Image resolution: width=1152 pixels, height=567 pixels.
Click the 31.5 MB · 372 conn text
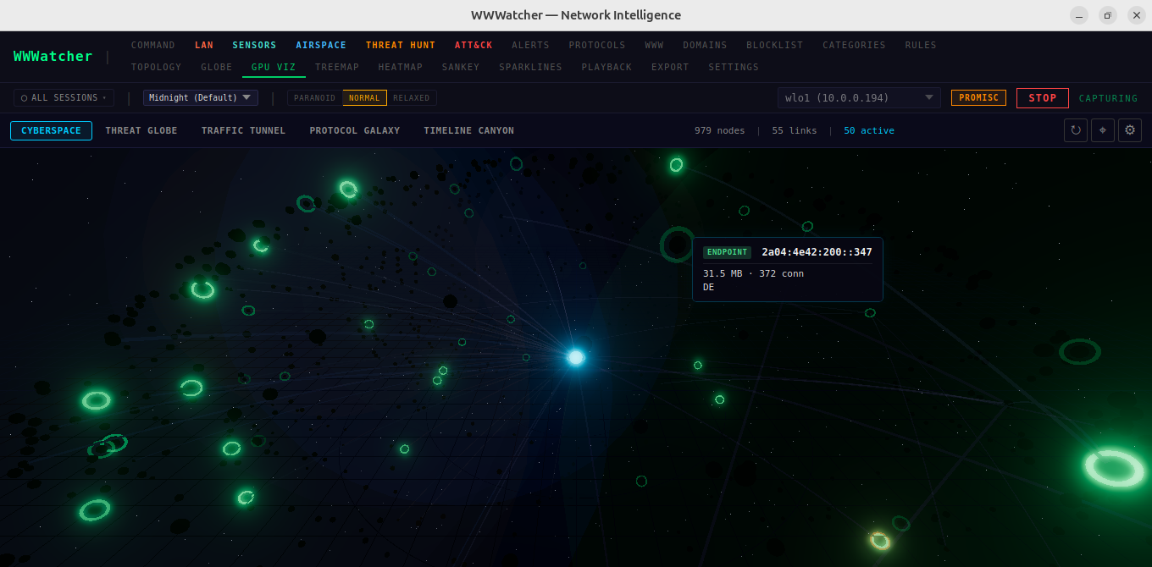pos(753,273)
